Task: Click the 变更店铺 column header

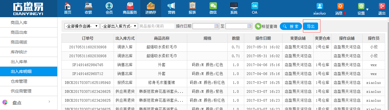Action: click(298, 38)
